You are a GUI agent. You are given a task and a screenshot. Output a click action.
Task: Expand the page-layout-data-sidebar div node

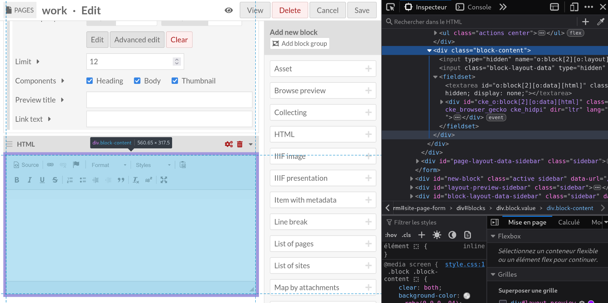coord(418,161)
